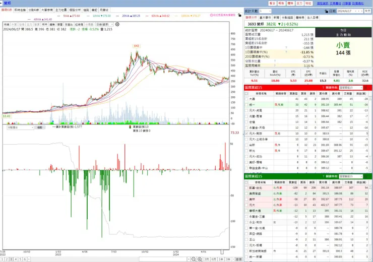373x262 pixels.
Task: Click the red 主力 button at top
Action: coord(299,4)
